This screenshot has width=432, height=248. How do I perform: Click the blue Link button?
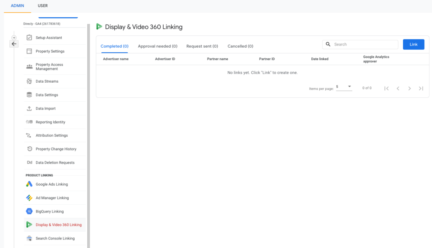[413, 44]
